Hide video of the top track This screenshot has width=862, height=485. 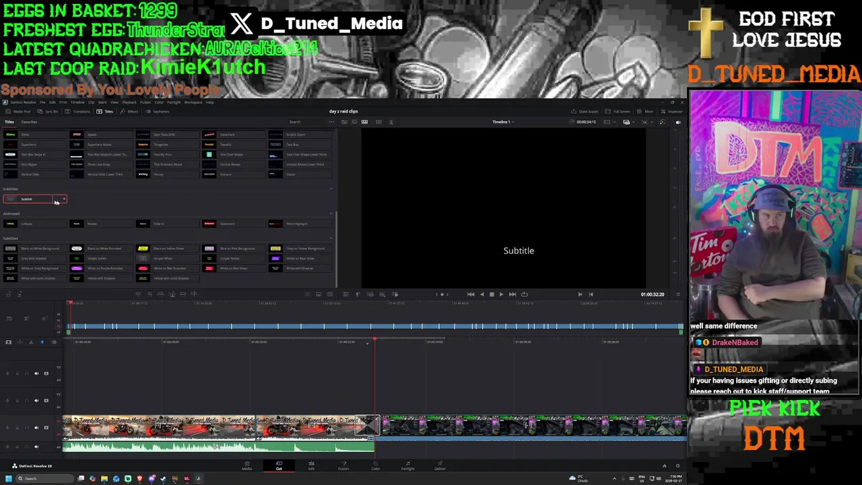point(46,373)
